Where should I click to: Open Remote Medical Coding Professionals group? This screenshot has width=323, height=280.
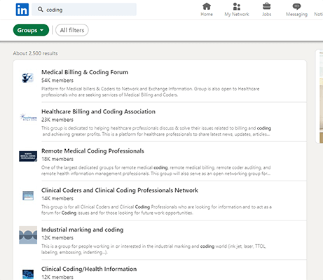click(92, 151)
